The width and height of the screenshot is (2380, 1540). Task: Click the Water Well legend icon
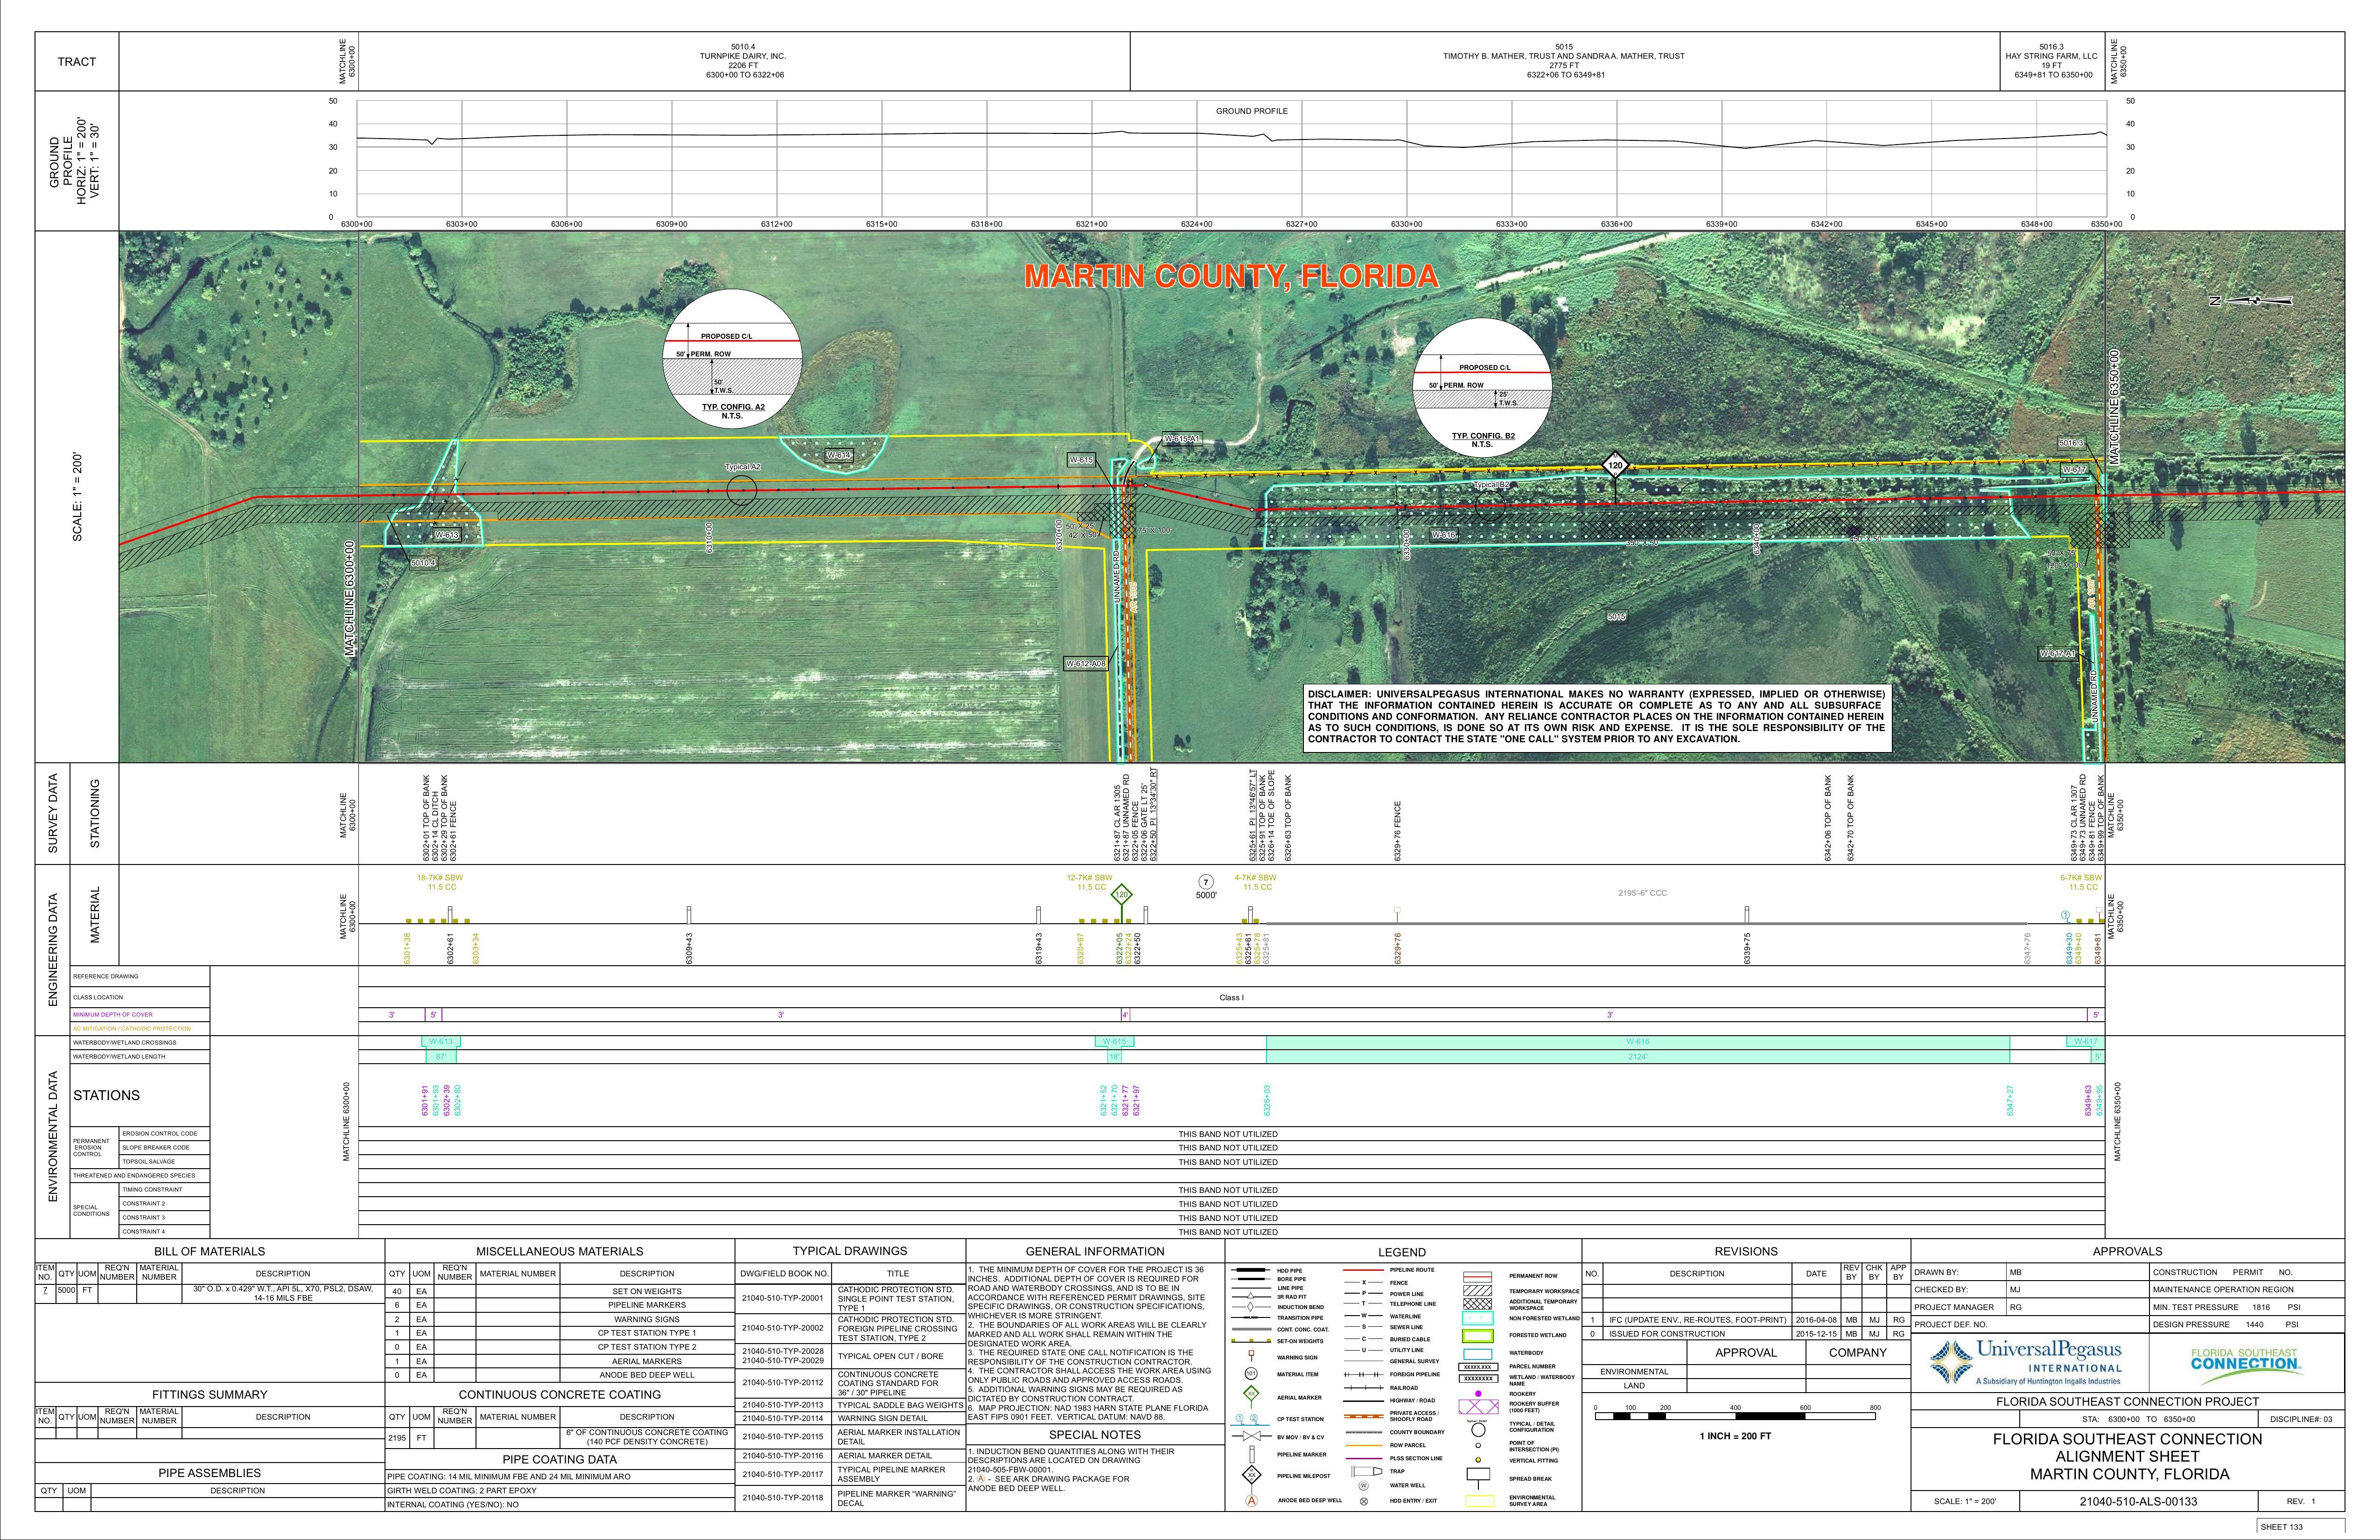[1363, 1485]
